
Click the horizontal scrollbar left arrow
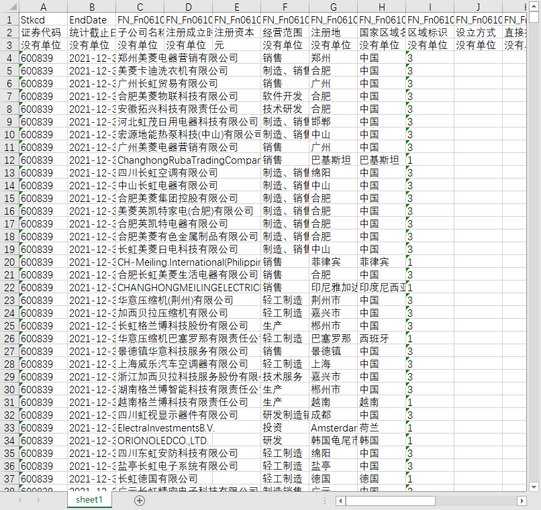pyautogui.click(x=340, y=501)
